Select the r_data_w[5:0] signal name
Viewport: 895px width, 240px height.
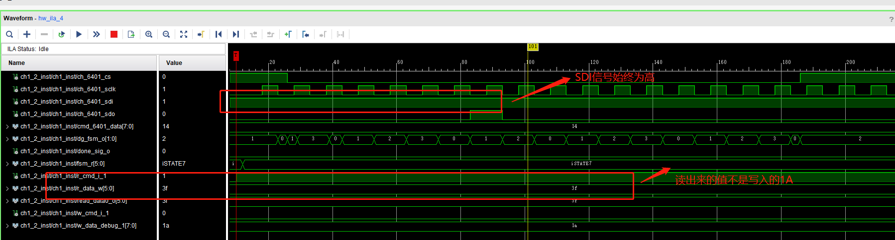tap(67, 188)
